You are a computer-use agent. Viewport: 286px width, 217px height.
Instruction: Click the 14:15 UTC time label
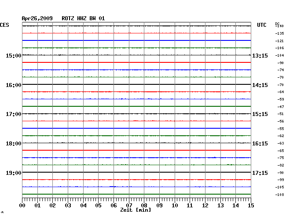[260, 85]
